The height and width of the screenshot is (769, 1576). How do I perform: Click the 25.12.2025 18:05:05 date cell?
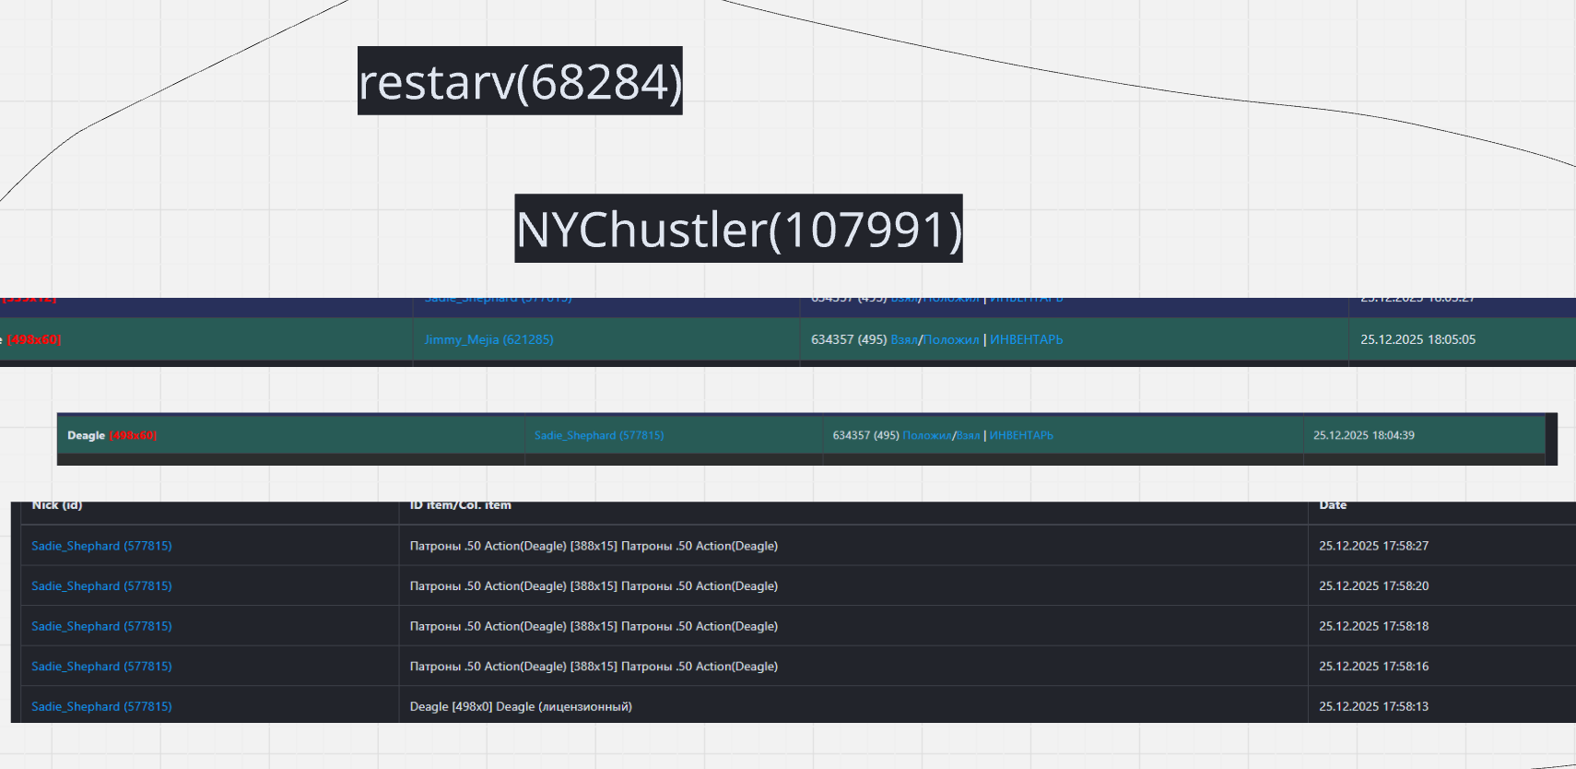1417,340
